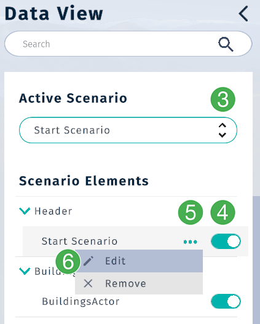
Task: Click the green number 4 annotation badge
Action: click(x=223, y=212)
